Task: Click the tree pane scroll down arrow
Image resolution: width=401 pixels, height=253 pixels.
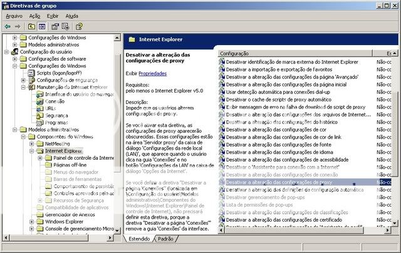Action: pyautogui.click(x=117, y=230)
